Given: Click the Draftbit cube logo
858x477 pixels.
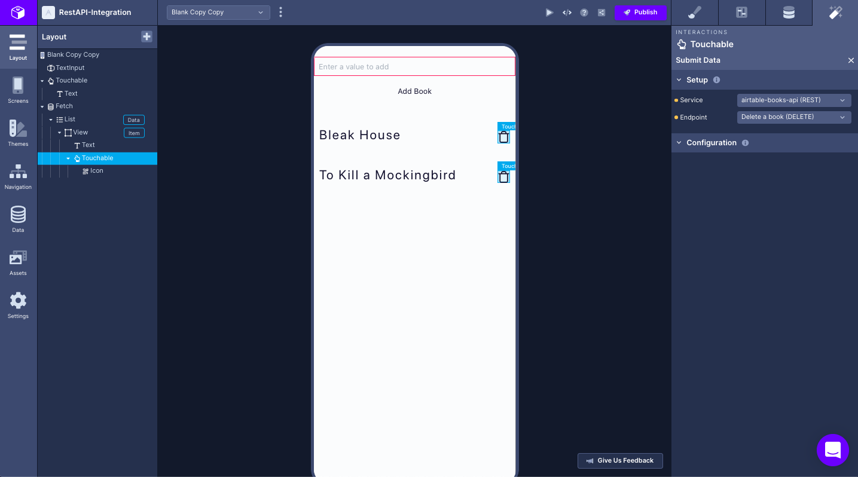Looking at the screenshot, I should pyautogui.click(x=18, y=13).
